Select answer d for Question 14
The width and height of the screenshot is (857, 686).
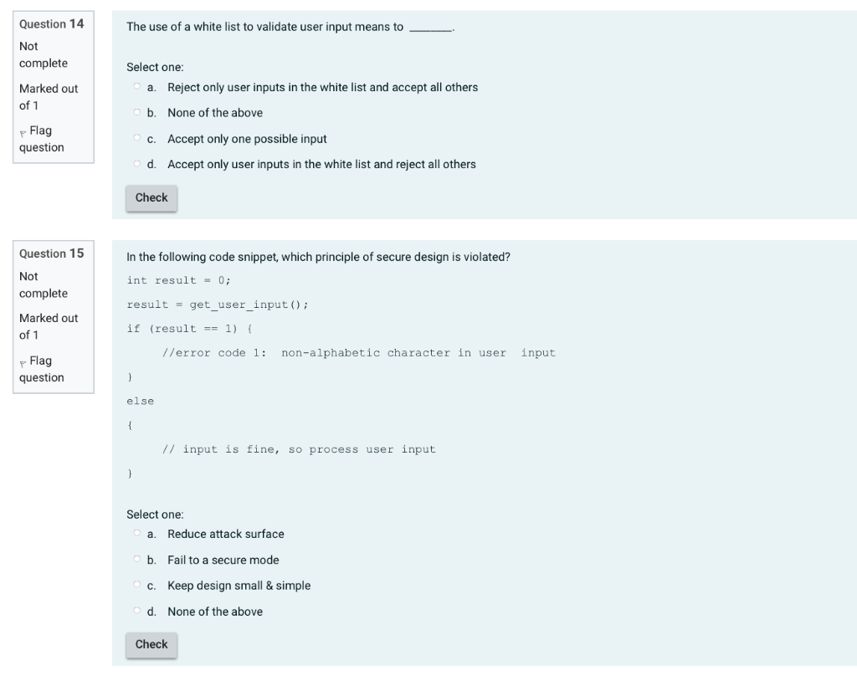135,163
